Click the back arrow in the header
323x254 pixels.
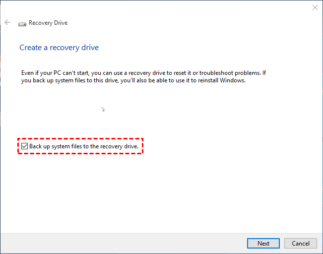tap(7, 23)
